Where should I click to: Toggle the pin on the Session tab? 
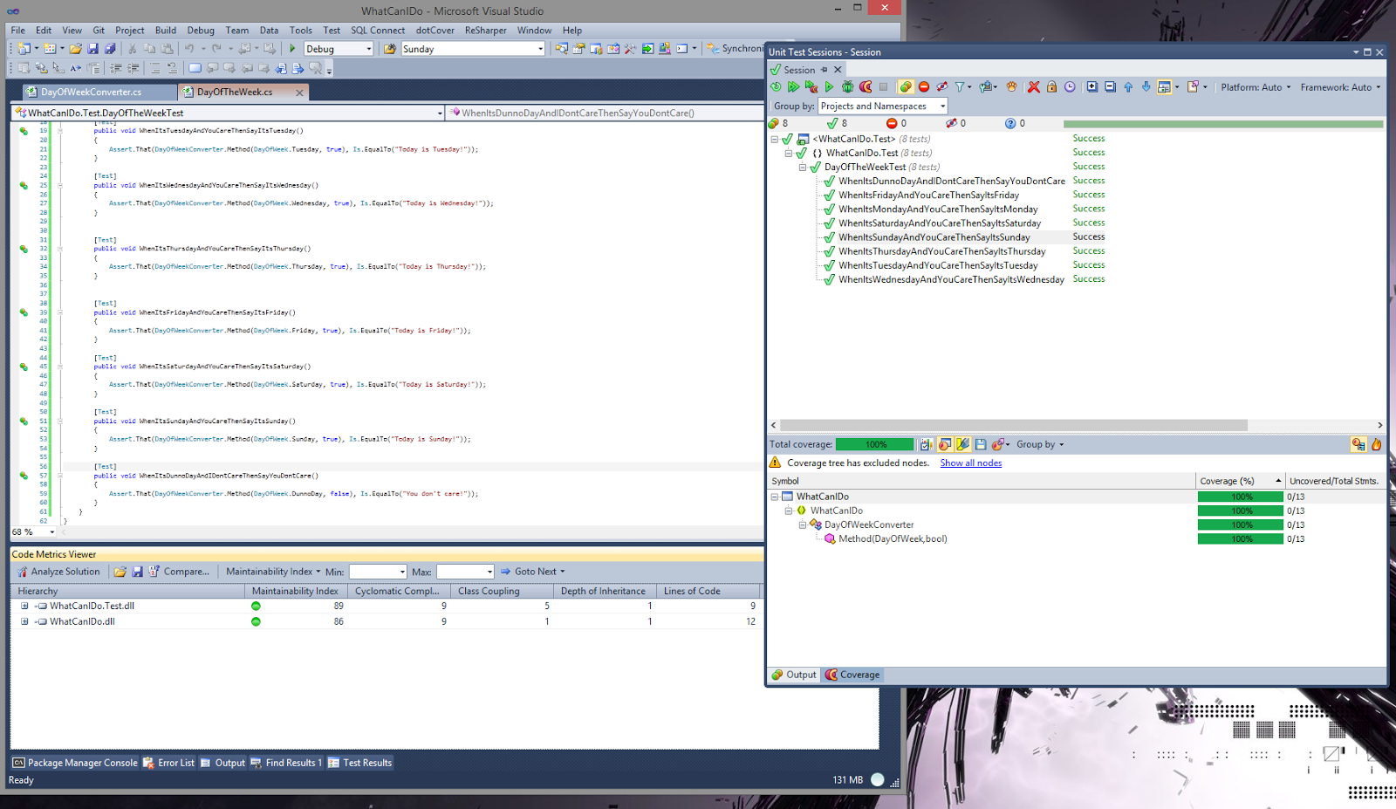pyautogui.click(x=824, y=70)
